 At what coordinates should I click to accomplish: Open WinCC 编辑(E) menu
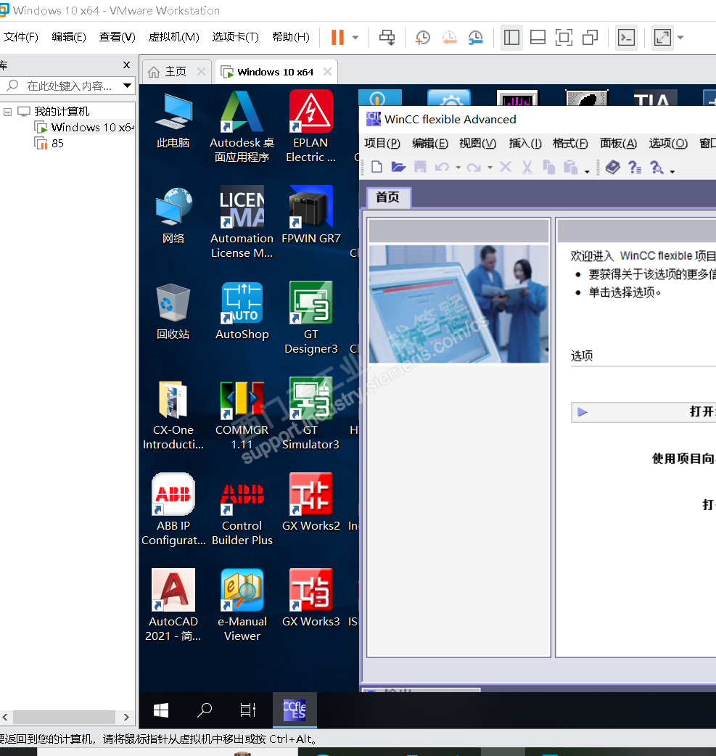[429, 143]
